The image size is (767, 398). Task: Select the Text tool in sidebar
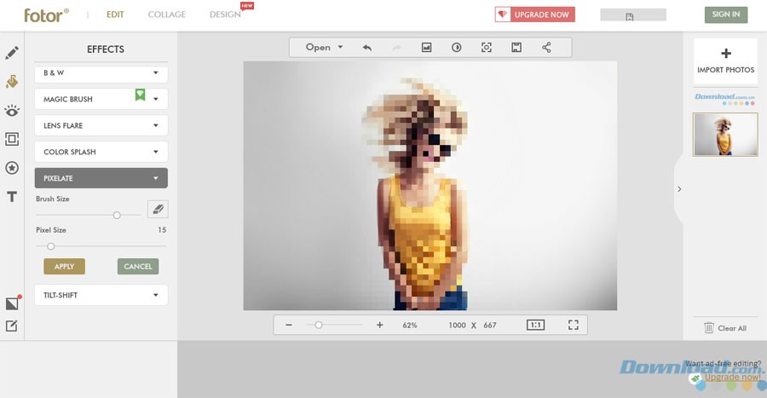point(12,197)
